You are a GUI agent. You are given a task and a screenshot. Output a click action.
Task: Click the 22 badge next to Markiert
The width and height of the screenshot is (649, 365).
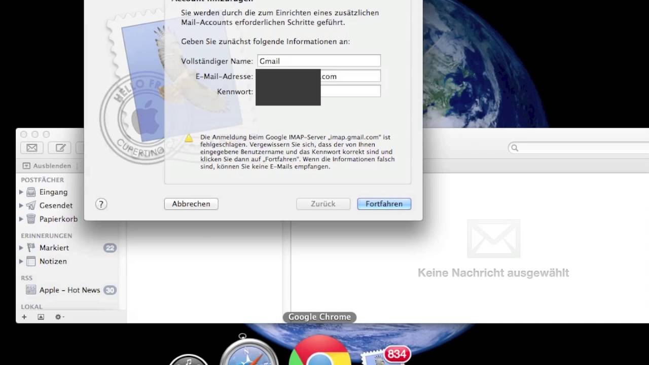pos(110,248)
